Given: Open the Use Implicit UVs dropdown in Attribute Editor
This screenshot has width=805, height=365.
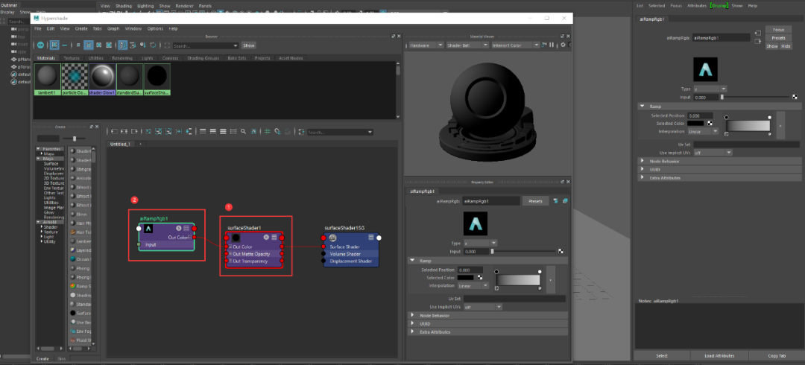Looking at the screenshot, I should pyautogui.click(x=713, y=153).
